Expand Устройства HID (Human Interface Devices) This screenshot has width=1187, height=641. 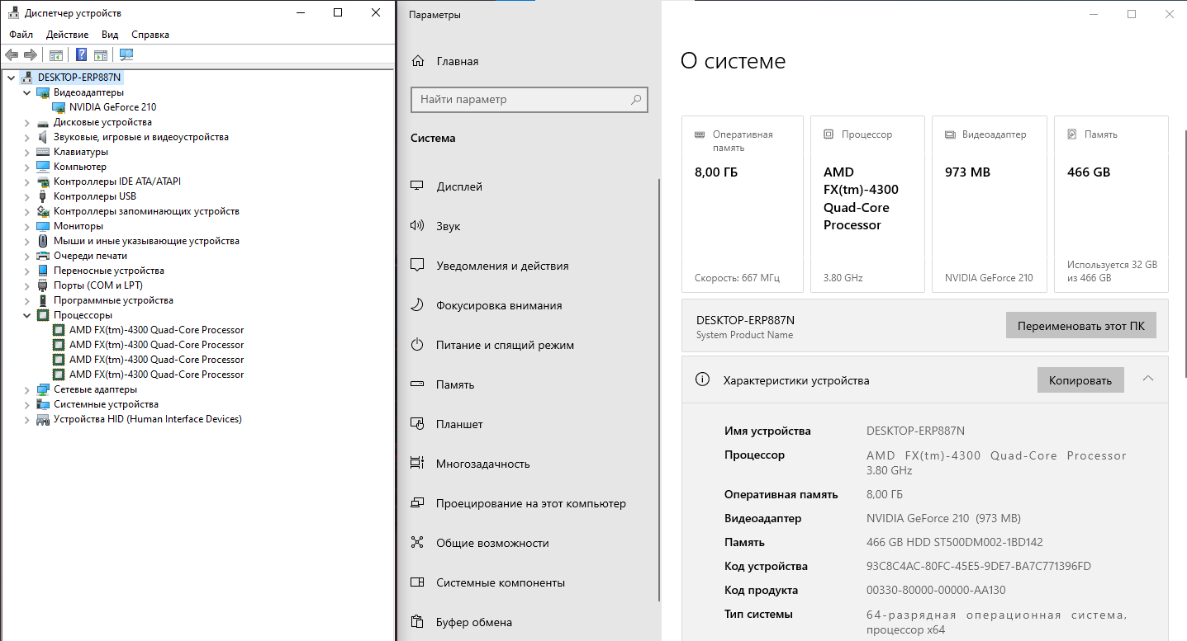27,419
